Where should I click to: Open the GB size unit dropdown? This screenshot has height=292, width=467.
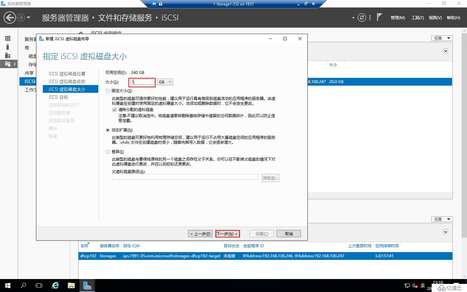[x=165, y=82]
